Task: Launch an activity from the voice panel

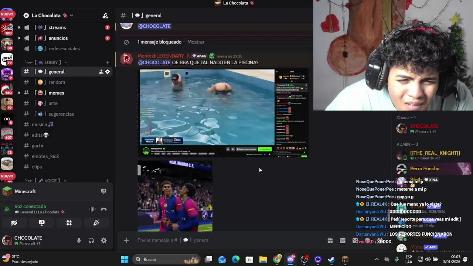Action: pyautogui.click(x=69, y=223)
